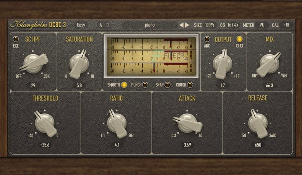Select the PUNCH compression mode
The image size is (302, 175).
point(145,85)
